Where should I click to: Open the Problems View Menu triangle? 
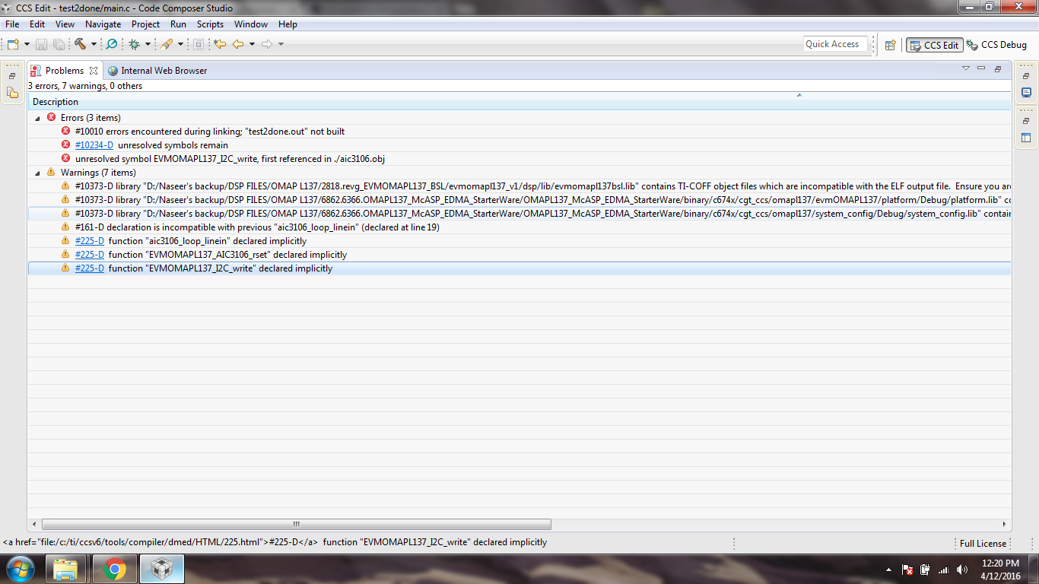click(x=966, y=69)
